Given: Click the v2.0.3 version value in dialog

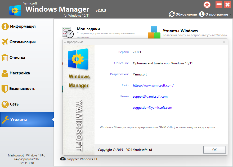Looking at the screenshot, I should click(137, 52).
